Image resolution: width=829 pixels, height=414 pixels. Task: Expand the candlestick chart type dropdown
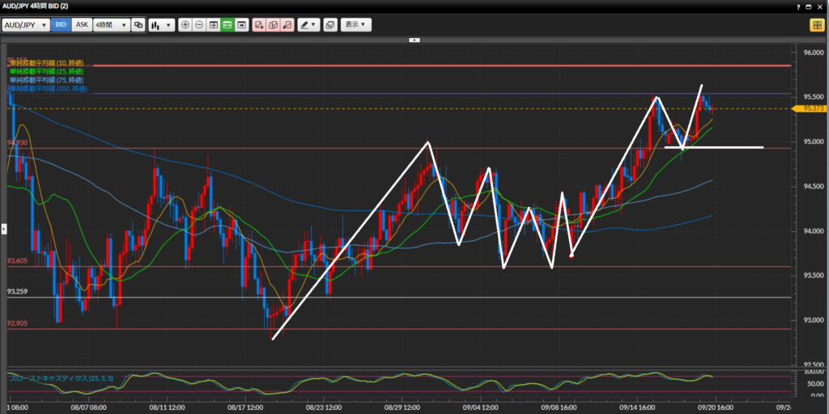point(161,25)
